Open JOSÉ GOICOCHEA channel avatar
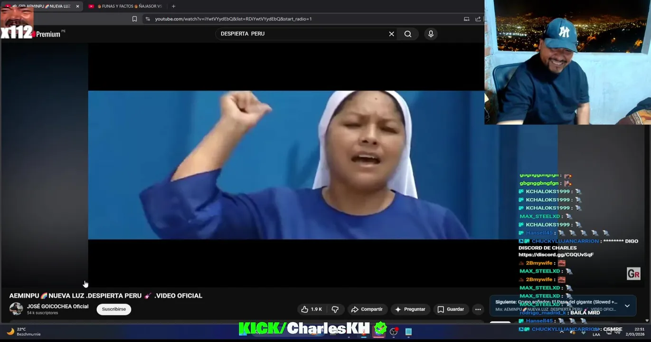This screenshot has width=651, height=342. 16,309
